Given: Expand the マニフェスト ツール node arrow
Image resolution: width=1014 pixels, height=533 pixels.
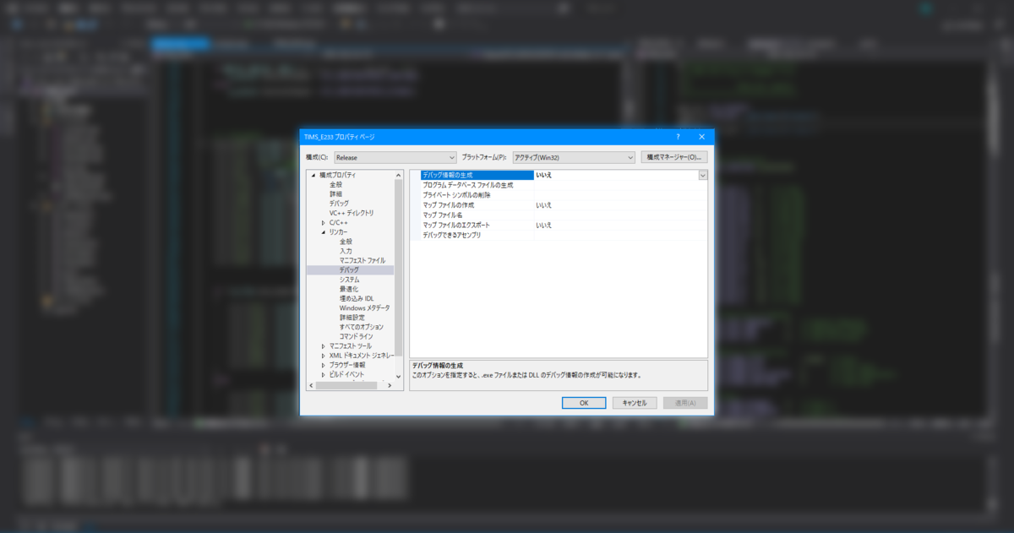Looking at the screenshot, I should tap(324, 346).
